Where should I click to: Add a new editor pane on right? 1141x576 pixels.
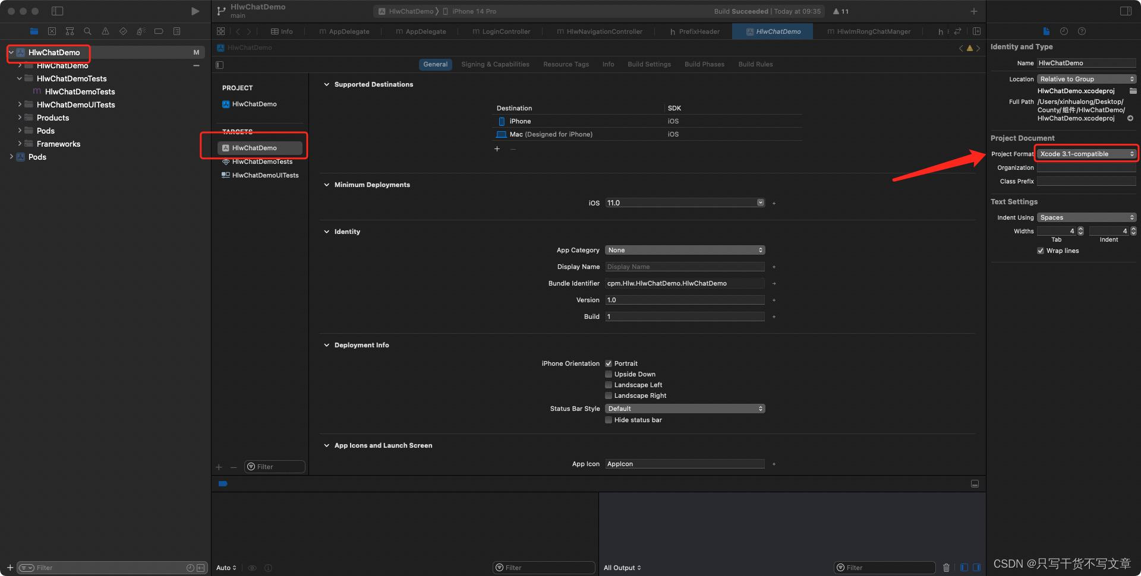(x=976, y=31)
